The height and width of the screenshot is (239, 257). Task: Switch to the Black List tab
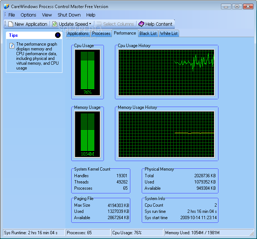coord(148,33)
